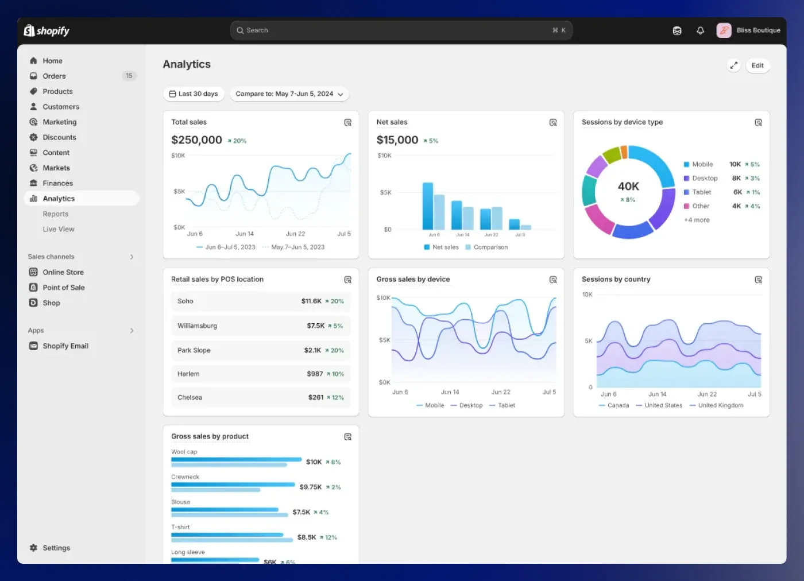This screenshot has height=581, width=804.
Task: Open Reports under Analytics
Action: 56,214
